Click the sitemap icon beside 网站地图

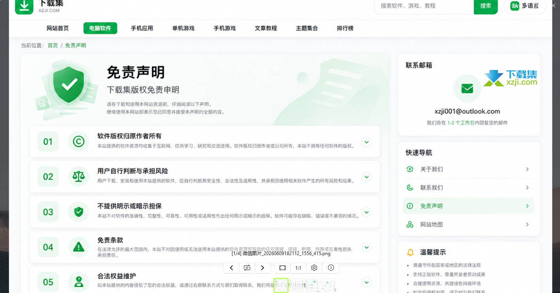[410, 225]
